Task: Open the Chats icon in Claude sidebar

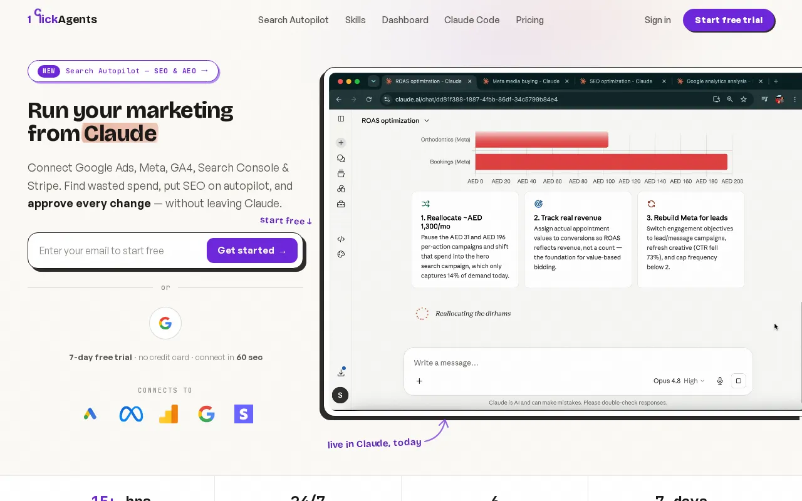Action: click(x=341, y=158)
